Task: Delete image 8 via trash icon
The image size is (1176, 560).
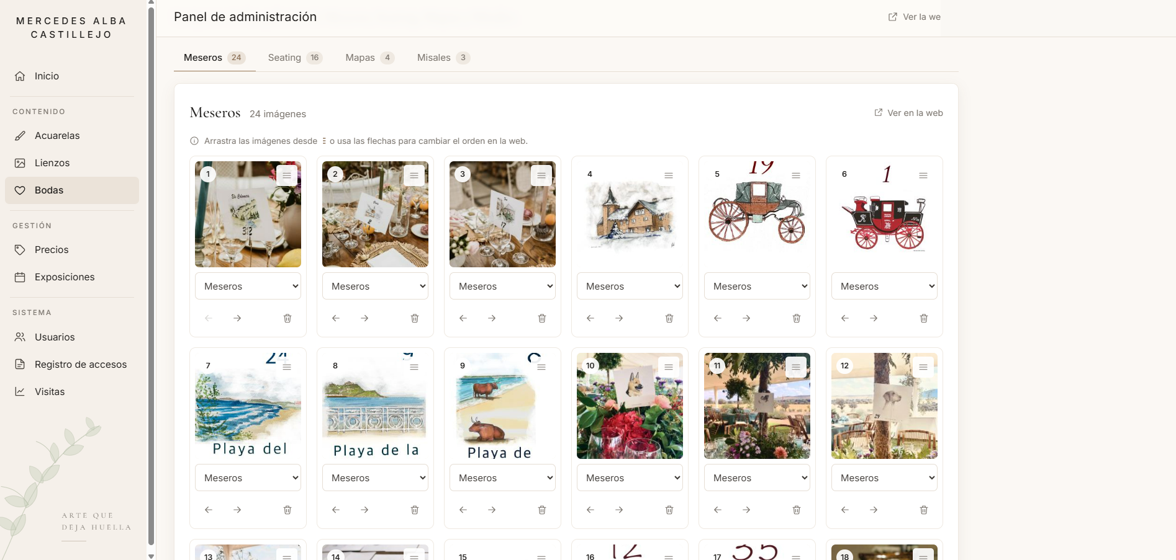Action: click(x=415, y=510)
